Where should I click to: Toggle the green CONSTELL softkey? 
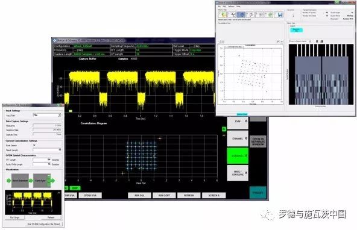[x=238, y=156]
